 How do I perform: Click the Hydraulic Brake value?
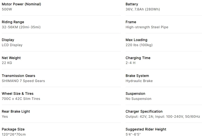coord(139,81)
